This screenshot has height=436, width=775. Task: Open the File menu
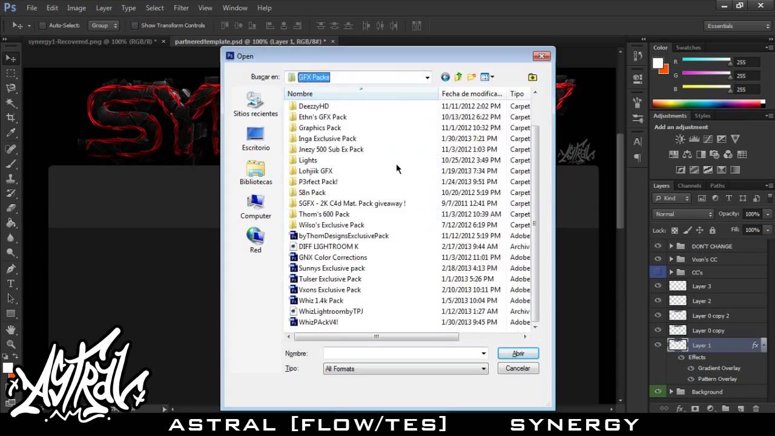coord(31,8)
